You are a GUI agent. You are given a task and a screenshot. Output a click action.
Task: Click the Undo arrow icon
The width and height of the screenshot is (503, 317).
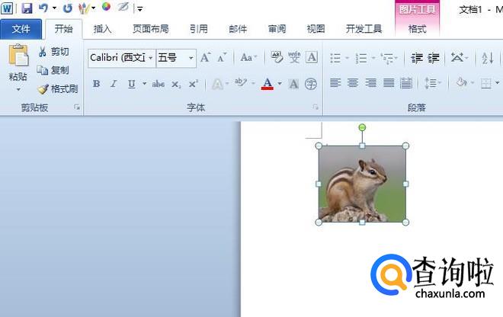(43, 8)
